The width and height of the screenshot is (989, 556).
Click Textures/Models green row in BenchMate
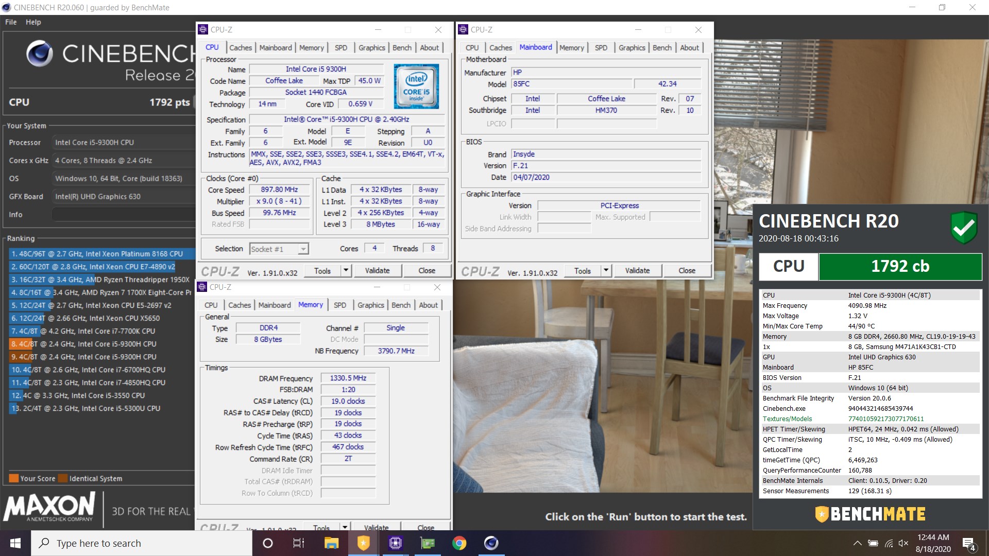tap(871, 419)
